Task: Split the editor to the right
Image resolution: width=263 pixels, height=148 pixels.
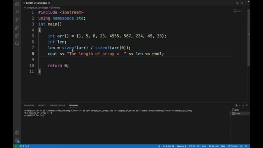Action: [242, 3]
